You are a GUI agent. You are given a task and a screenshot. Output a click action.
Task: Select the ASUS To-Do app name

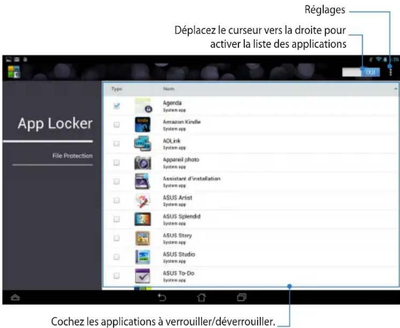click(178, 273)
